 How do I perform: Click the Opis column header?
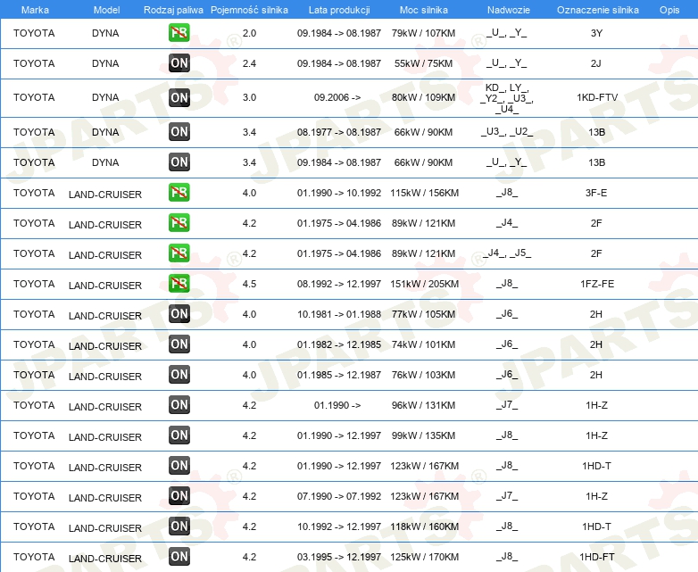[669, 10]
